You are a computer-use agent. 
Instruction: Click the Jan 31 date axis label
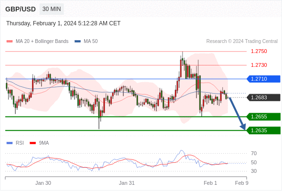pos(127,183)
